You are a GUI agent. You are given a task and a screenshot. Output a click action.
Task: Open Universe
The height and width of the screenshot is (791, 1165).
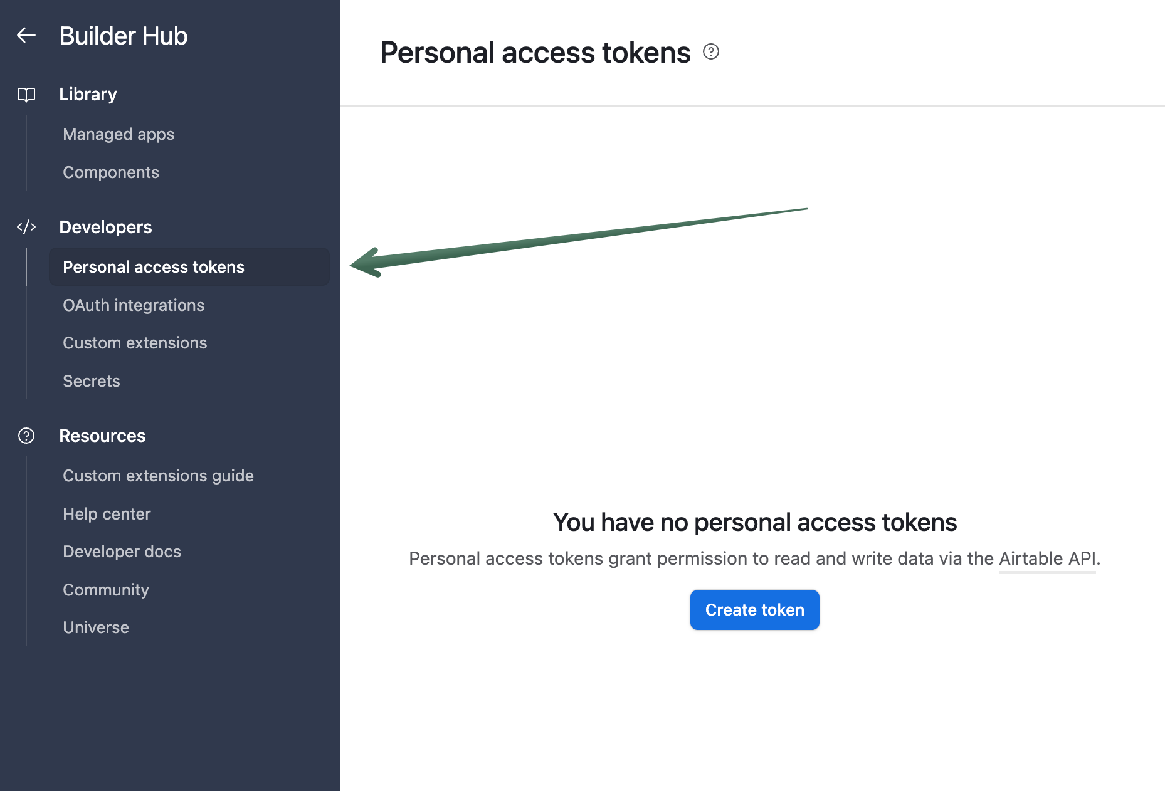(x=95, y=627)
